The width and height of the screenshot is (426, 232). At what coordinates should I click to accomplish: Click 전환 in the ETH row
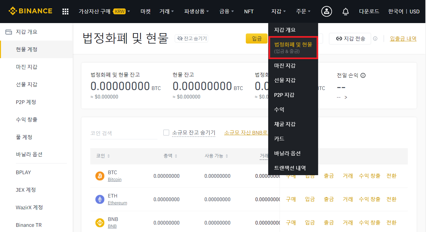coord(391,199)
